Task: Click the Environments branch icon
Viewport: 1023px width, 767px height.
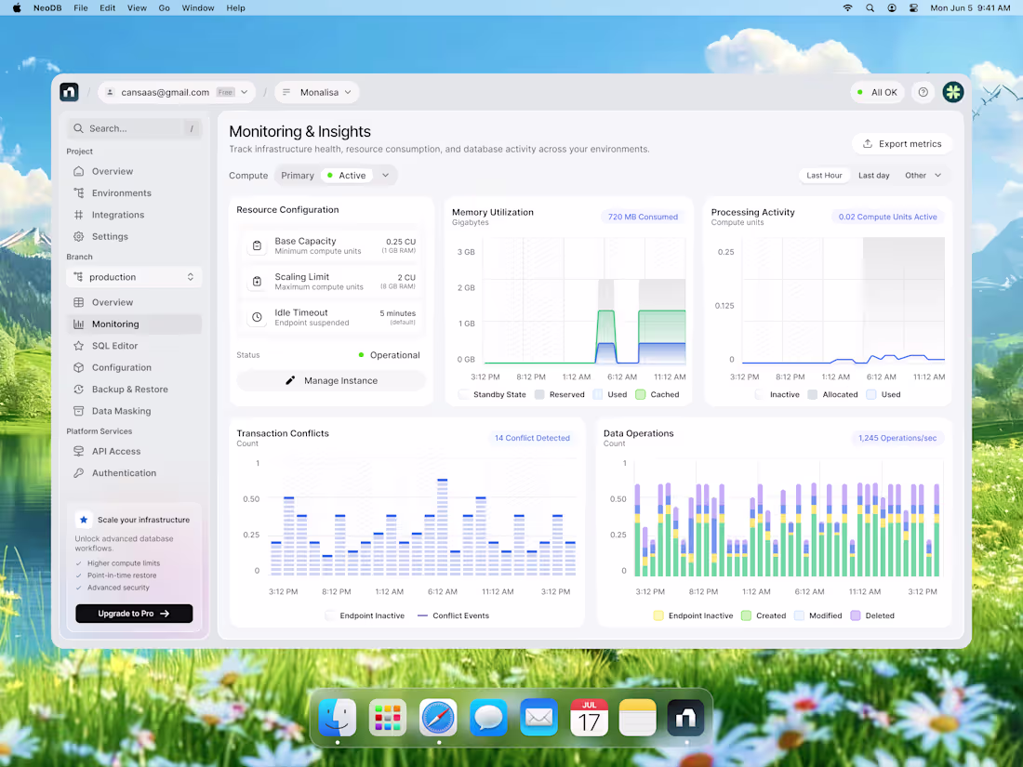Action: pos(78,193)
